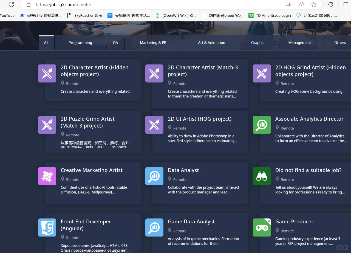Image resolution: width=351 pixels, height=253 pixels.
Task: Open the 天猫精选-理想生活 bookmark
Action: 129,15
